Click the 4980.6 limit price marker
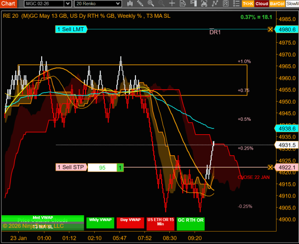This screenshot has width=299, height=244. tap(287, 30)
